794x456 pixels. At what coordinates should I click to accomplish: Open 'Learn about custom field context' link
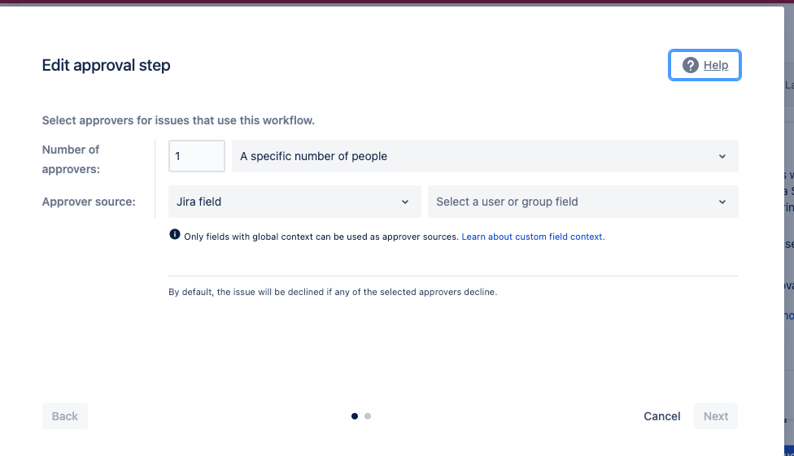click(533, 237)
